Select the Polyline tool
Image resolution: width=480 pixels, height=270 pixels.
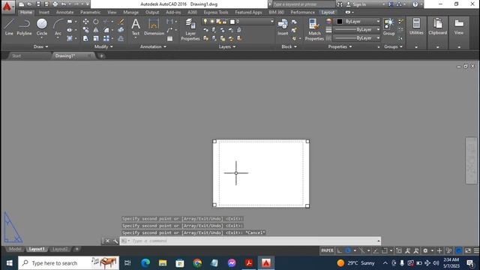(24, 27)
